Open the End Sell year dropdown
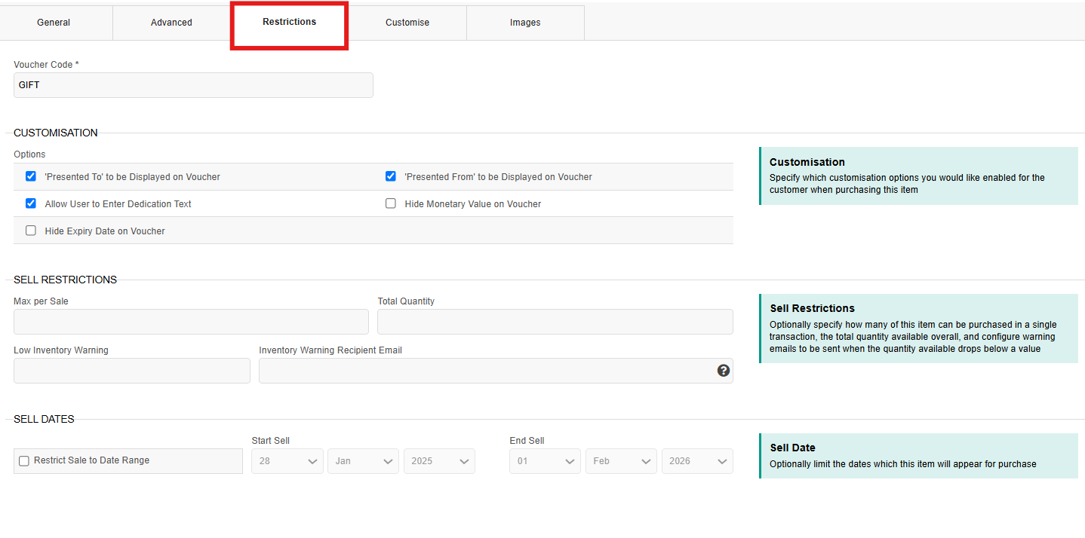The image size is (1085, 538). [697, 461]
